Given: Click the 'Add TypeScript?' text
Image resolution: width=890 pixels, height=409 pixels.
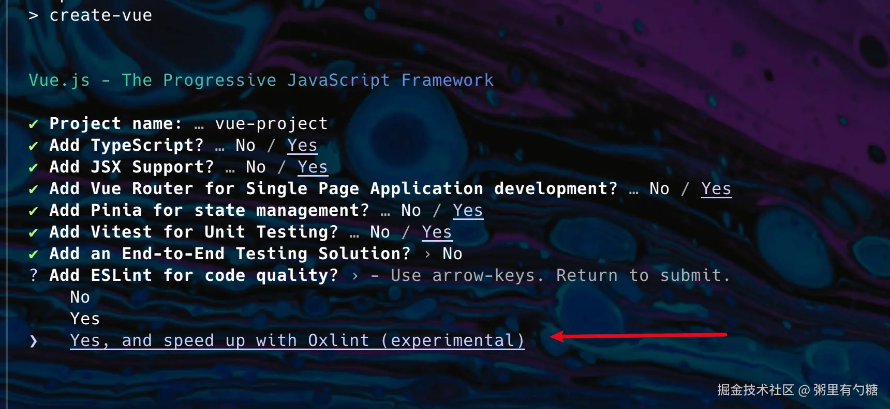Looking at the screenshot, I should pos(127,146).
